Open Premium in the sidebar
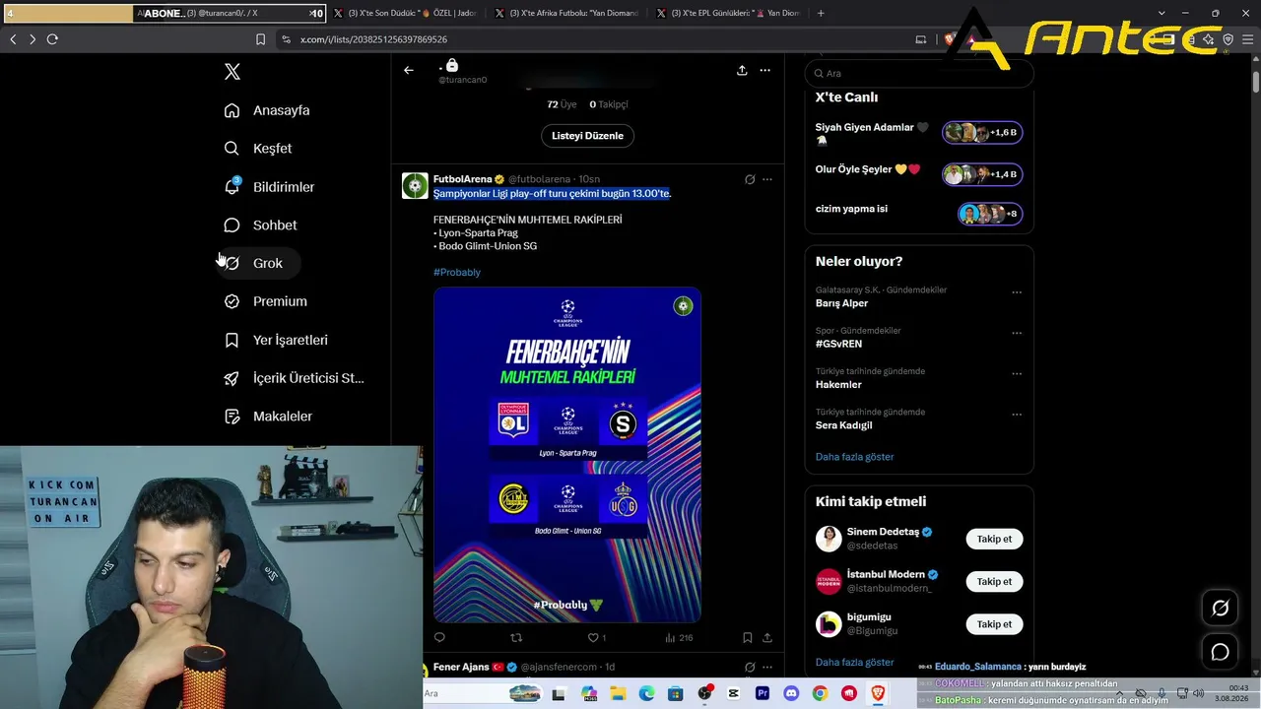Screen dimensions: 1261x709 (x=265, y=301)
